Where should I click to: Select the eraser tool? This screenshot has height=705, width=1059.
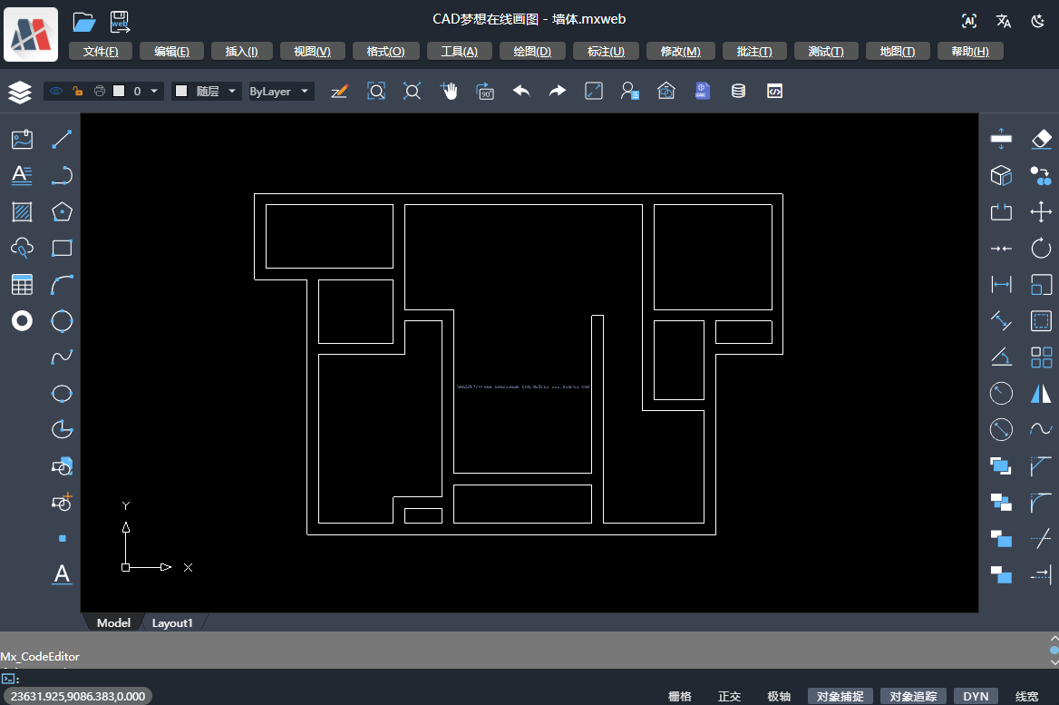(1042, 139)
